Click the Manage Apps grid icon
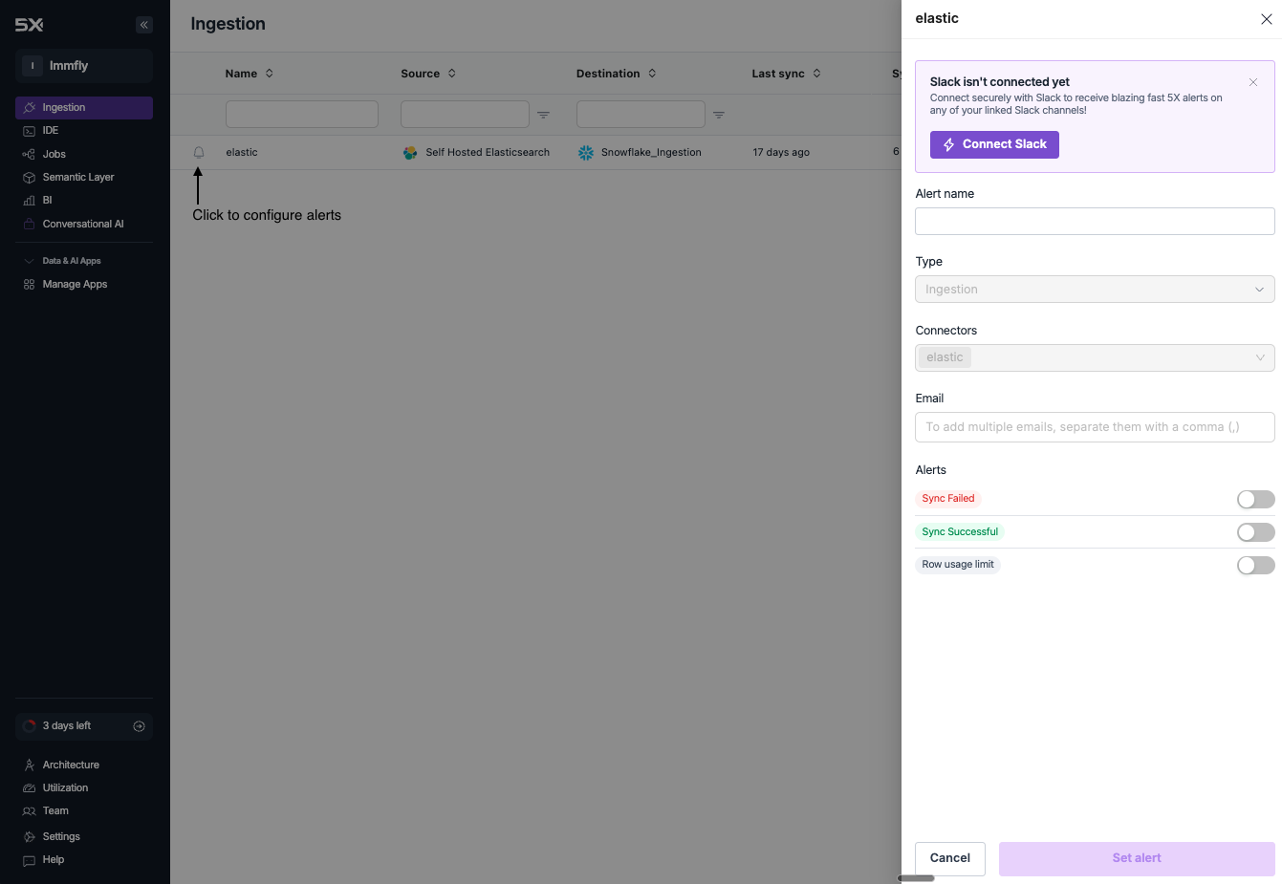This screenshot has width=1282, height=884. pos(29,285)
